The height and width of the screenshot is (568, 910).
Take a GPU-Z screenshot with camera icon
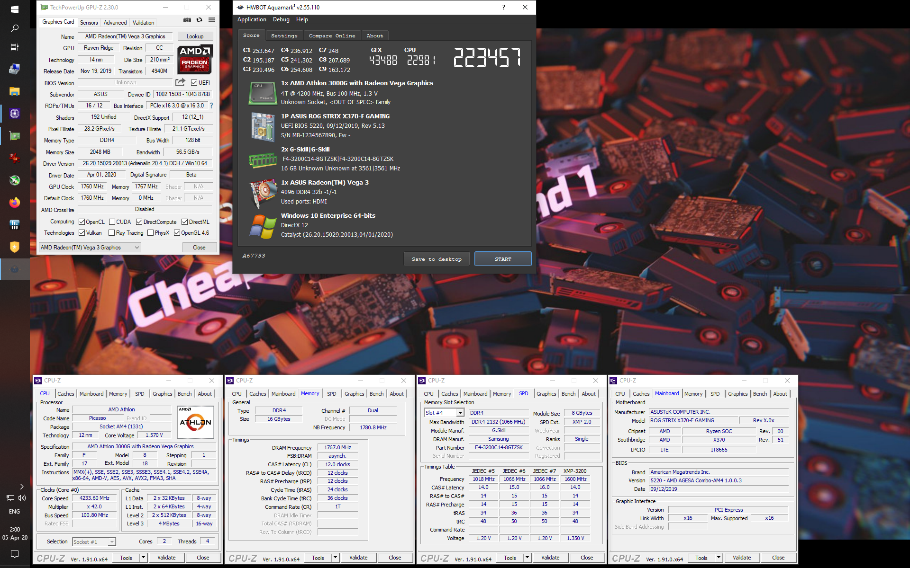point(187,20)
